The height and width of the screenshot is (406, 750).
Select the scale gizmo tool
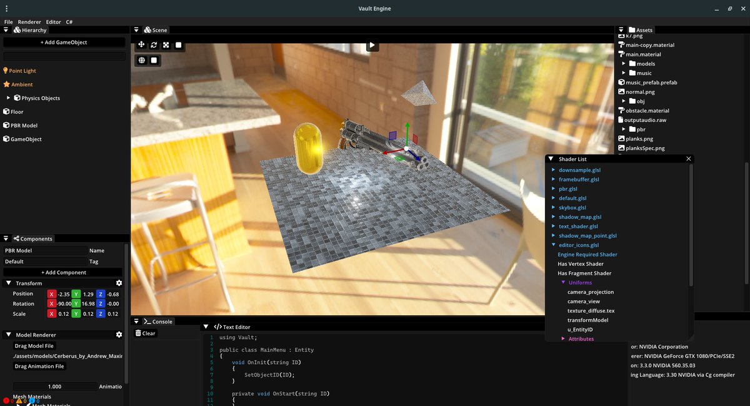point(166,44)
